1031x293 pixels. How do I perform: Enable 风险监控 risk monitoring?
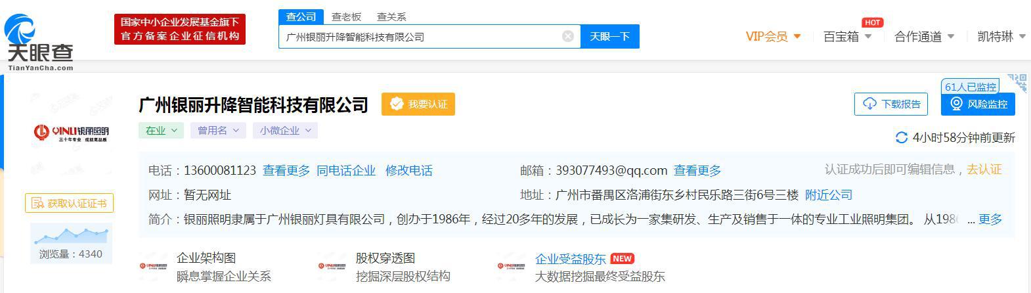(x=978, y=104)
